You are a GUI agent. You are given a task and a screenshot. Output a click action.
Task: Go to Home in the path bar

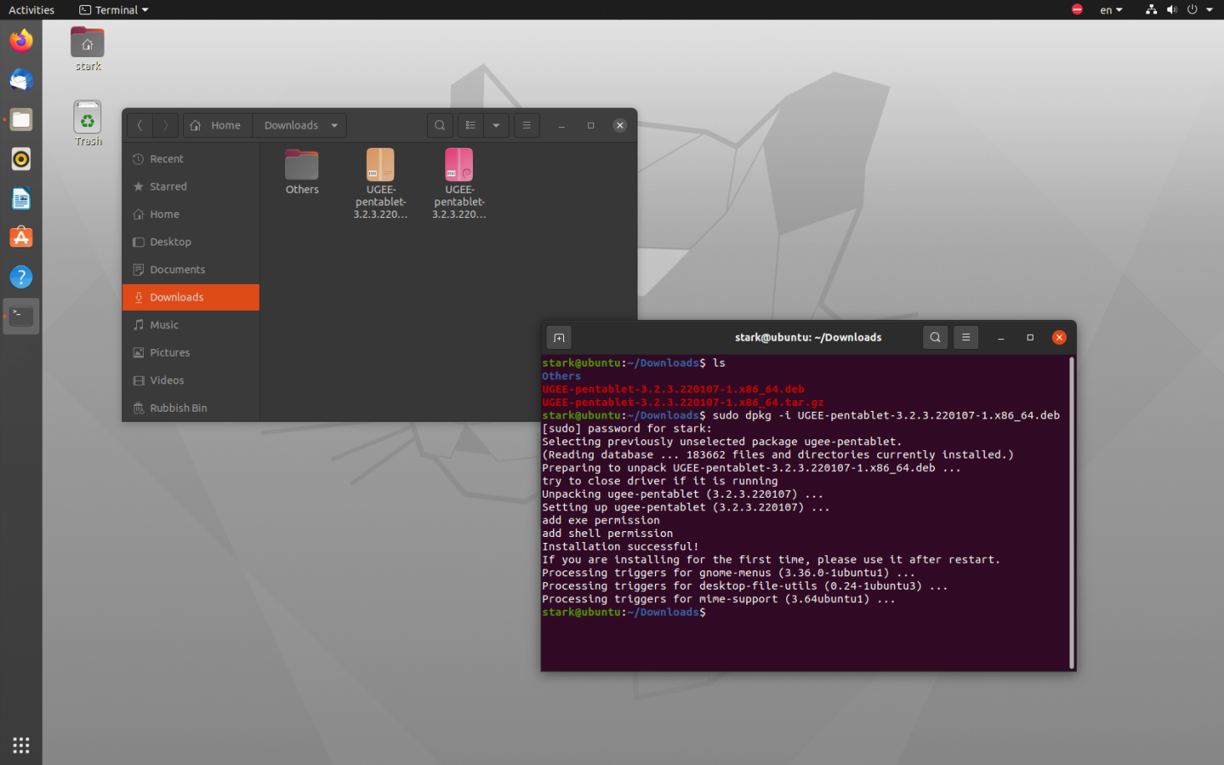tap(217, 125)
